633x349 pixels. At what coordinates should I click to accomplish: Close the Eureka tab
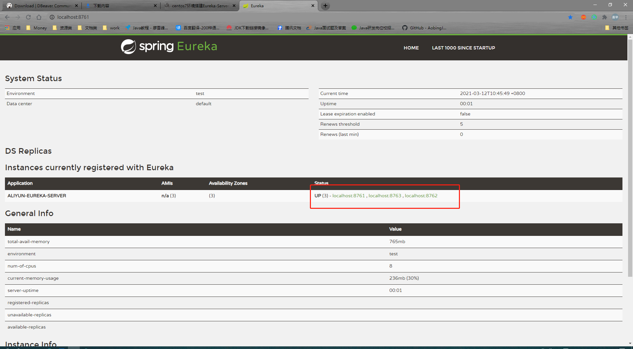[x=313, y=6]
